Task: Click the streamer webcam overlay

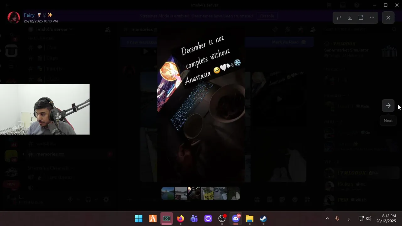Action: tap(45, 109)
